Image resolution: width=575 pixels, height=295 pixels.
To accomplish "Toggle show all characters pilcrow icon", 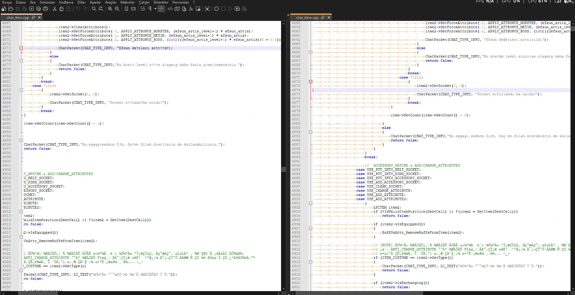I will tap(150, 9).
